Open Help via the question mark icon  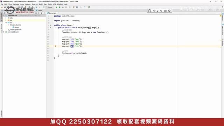click(x=85, y=7)
